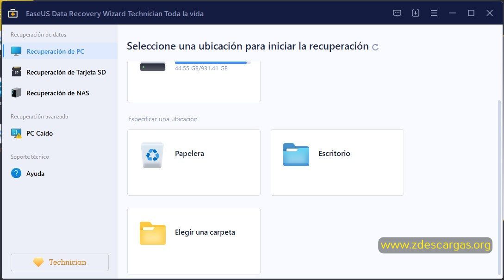Select the Elegir una carpeta card
504x280 pixels.
(x=194, y=241)
